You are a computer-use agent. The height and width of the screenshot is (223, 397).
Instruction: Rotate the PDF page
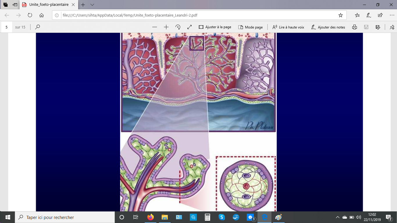point(178,27)
